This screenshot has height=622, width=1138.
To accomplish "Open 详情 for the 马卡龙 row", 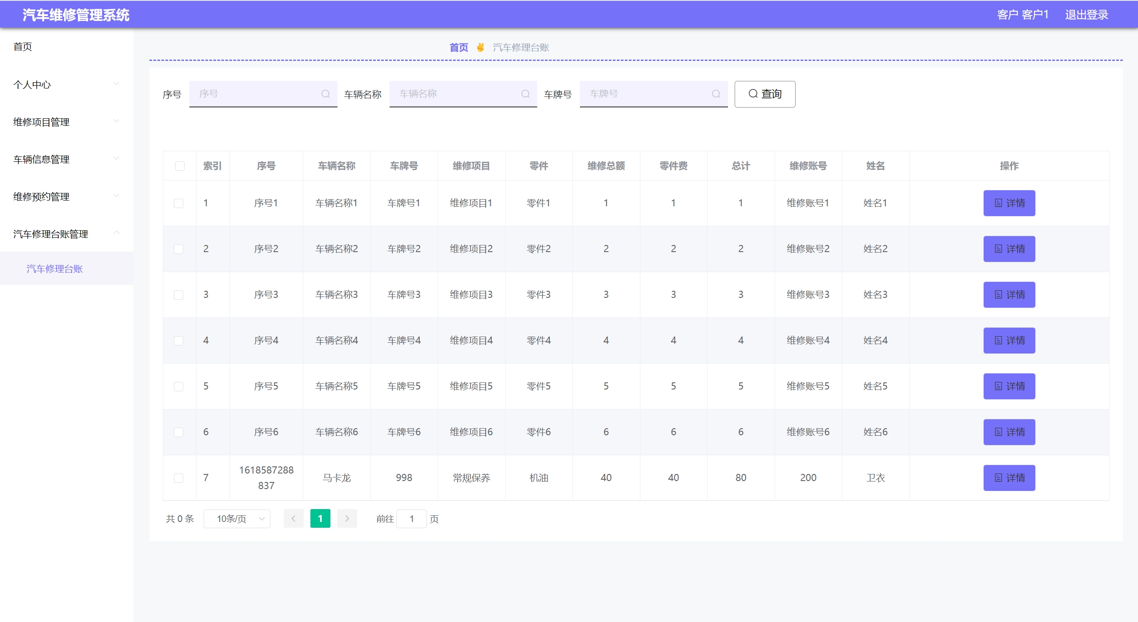I will click(1009, 478).
